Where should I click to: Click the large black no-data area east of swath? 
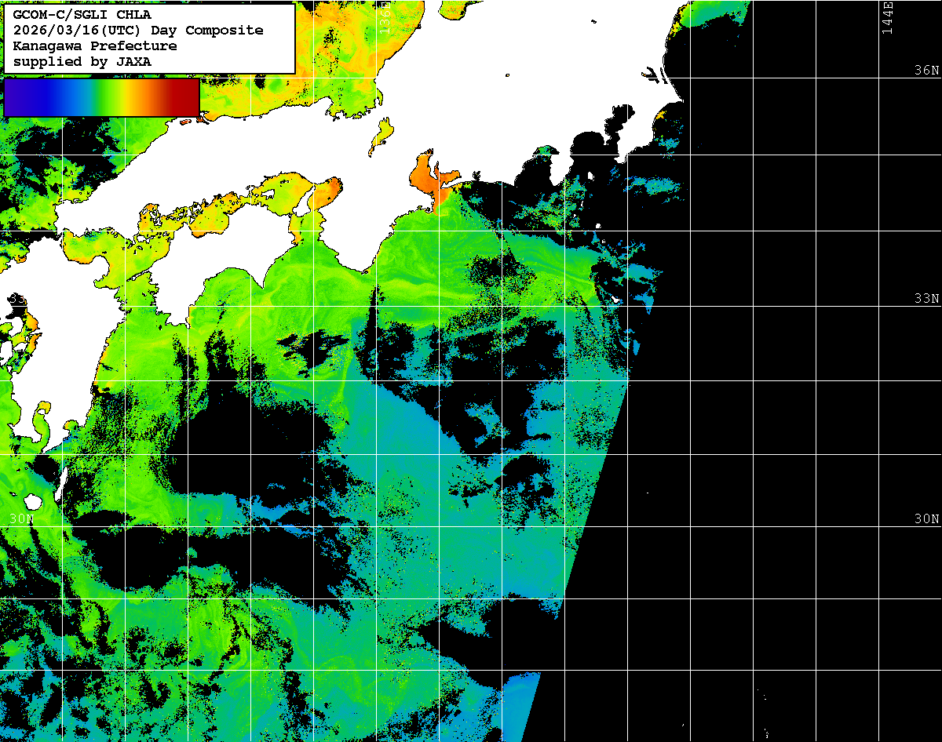click(785, 431)
